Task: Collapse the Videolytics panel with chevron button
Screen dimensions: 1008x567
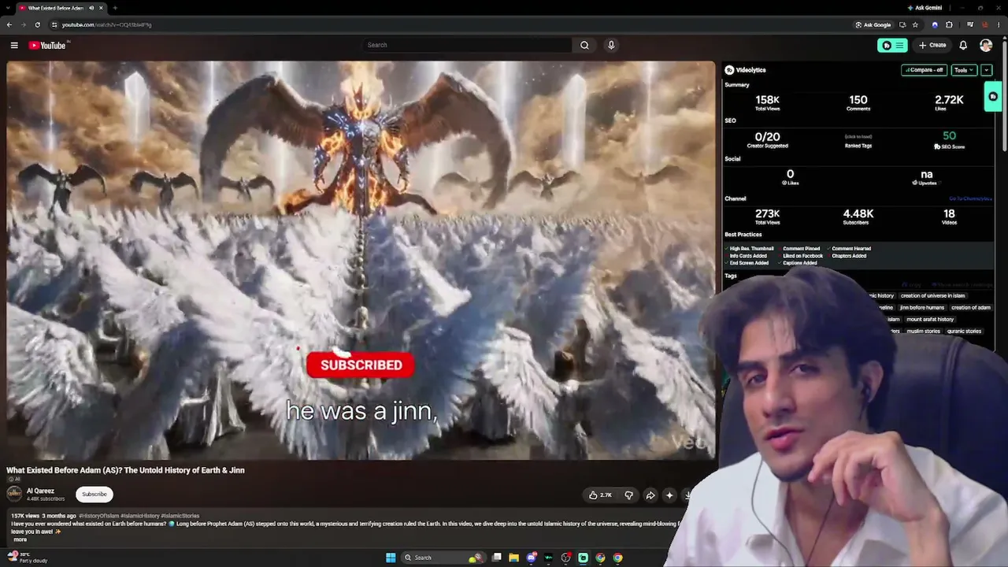Action: (x=986, y=70)
